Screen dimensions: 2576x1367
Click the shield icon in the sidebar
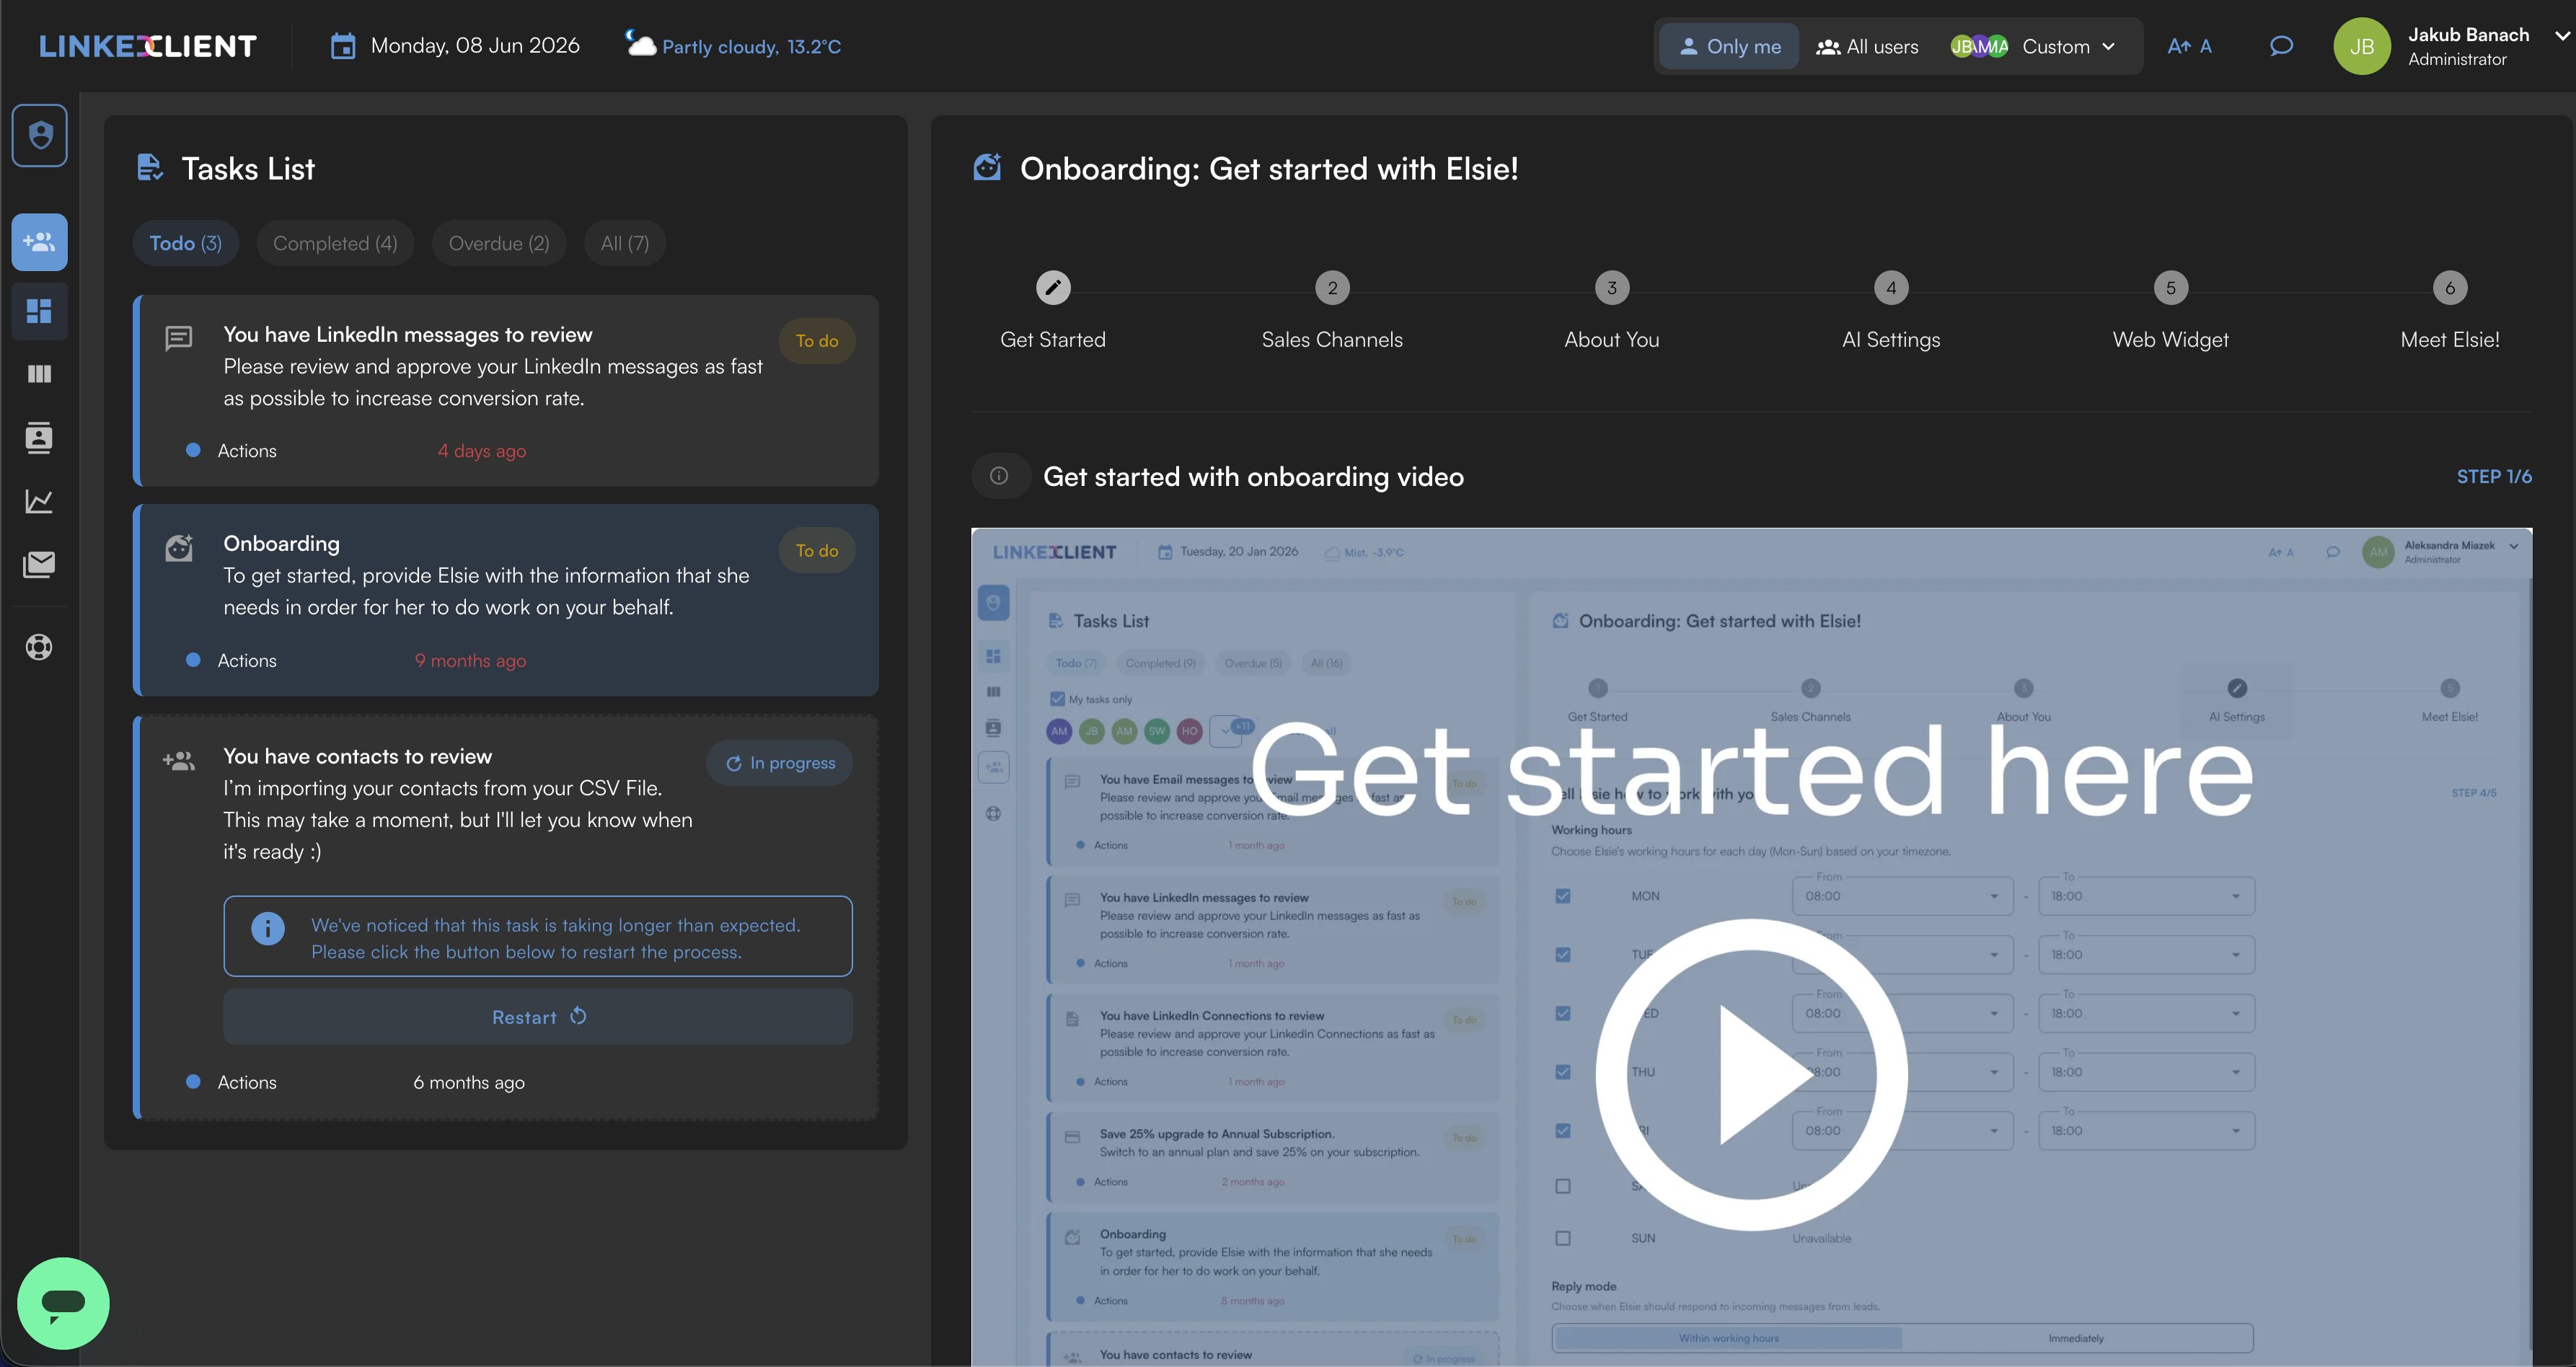click(x=40, y=135)
